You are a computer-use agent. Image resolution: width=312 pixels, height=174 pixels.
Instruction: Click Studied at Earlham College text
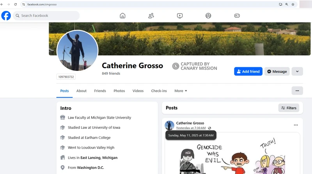coord(89,137)
